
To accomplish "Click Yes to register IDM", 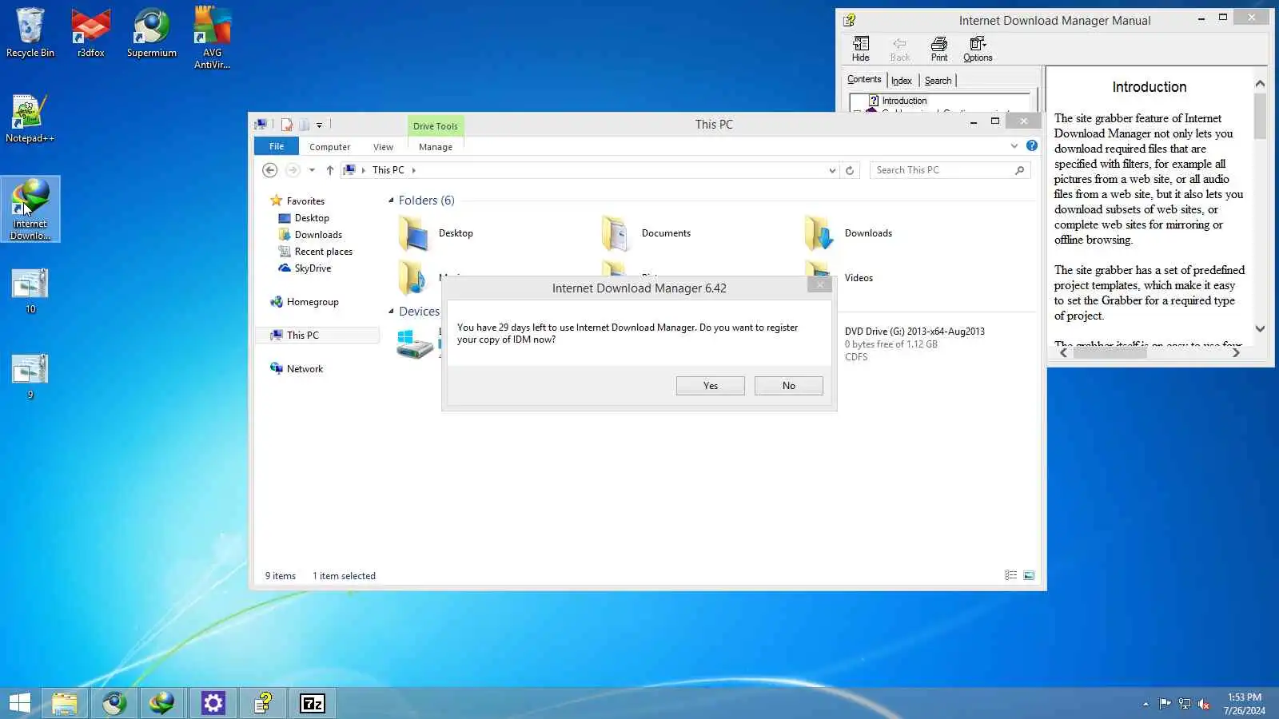I will [x=711, y=386].
